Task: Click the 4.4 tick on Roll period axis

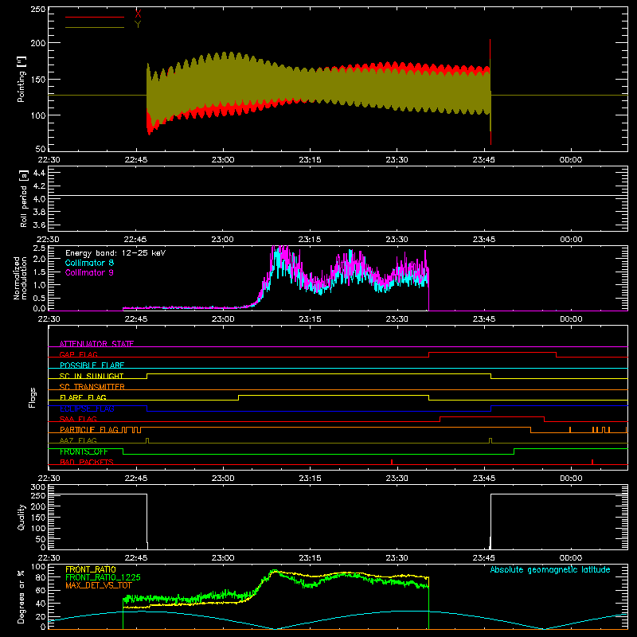Action: coord(39,173)
